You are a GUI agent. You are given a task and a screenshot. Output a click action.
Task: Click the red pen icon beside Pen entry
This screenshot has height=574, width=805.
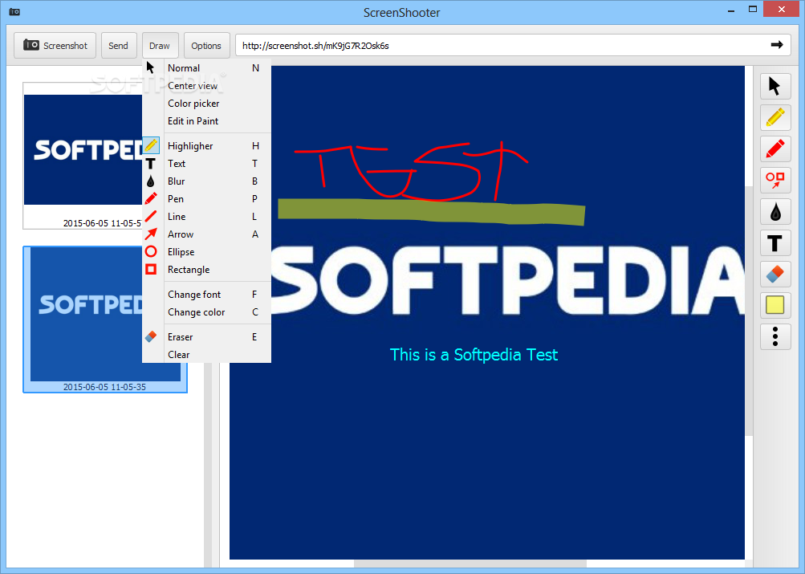[x=151, y=199]
